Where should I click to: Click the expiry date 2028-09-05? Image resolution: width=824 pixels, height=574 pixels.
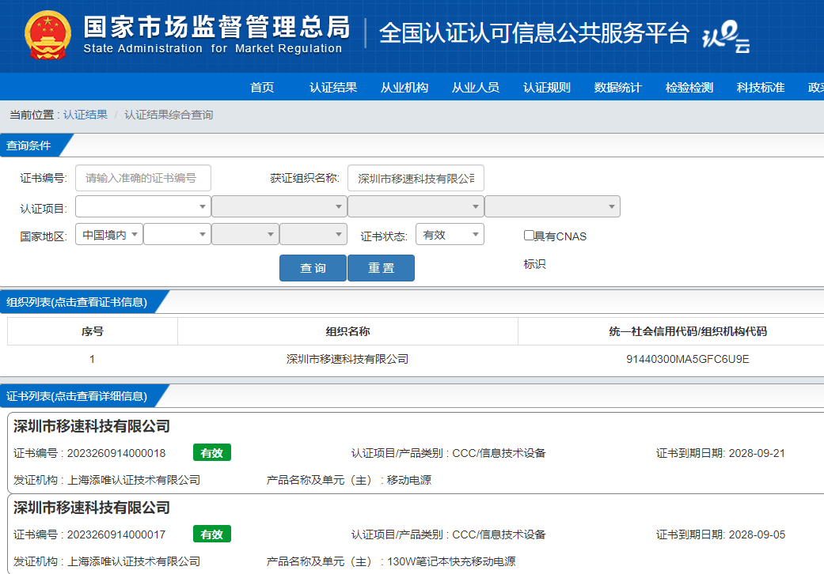757,534
